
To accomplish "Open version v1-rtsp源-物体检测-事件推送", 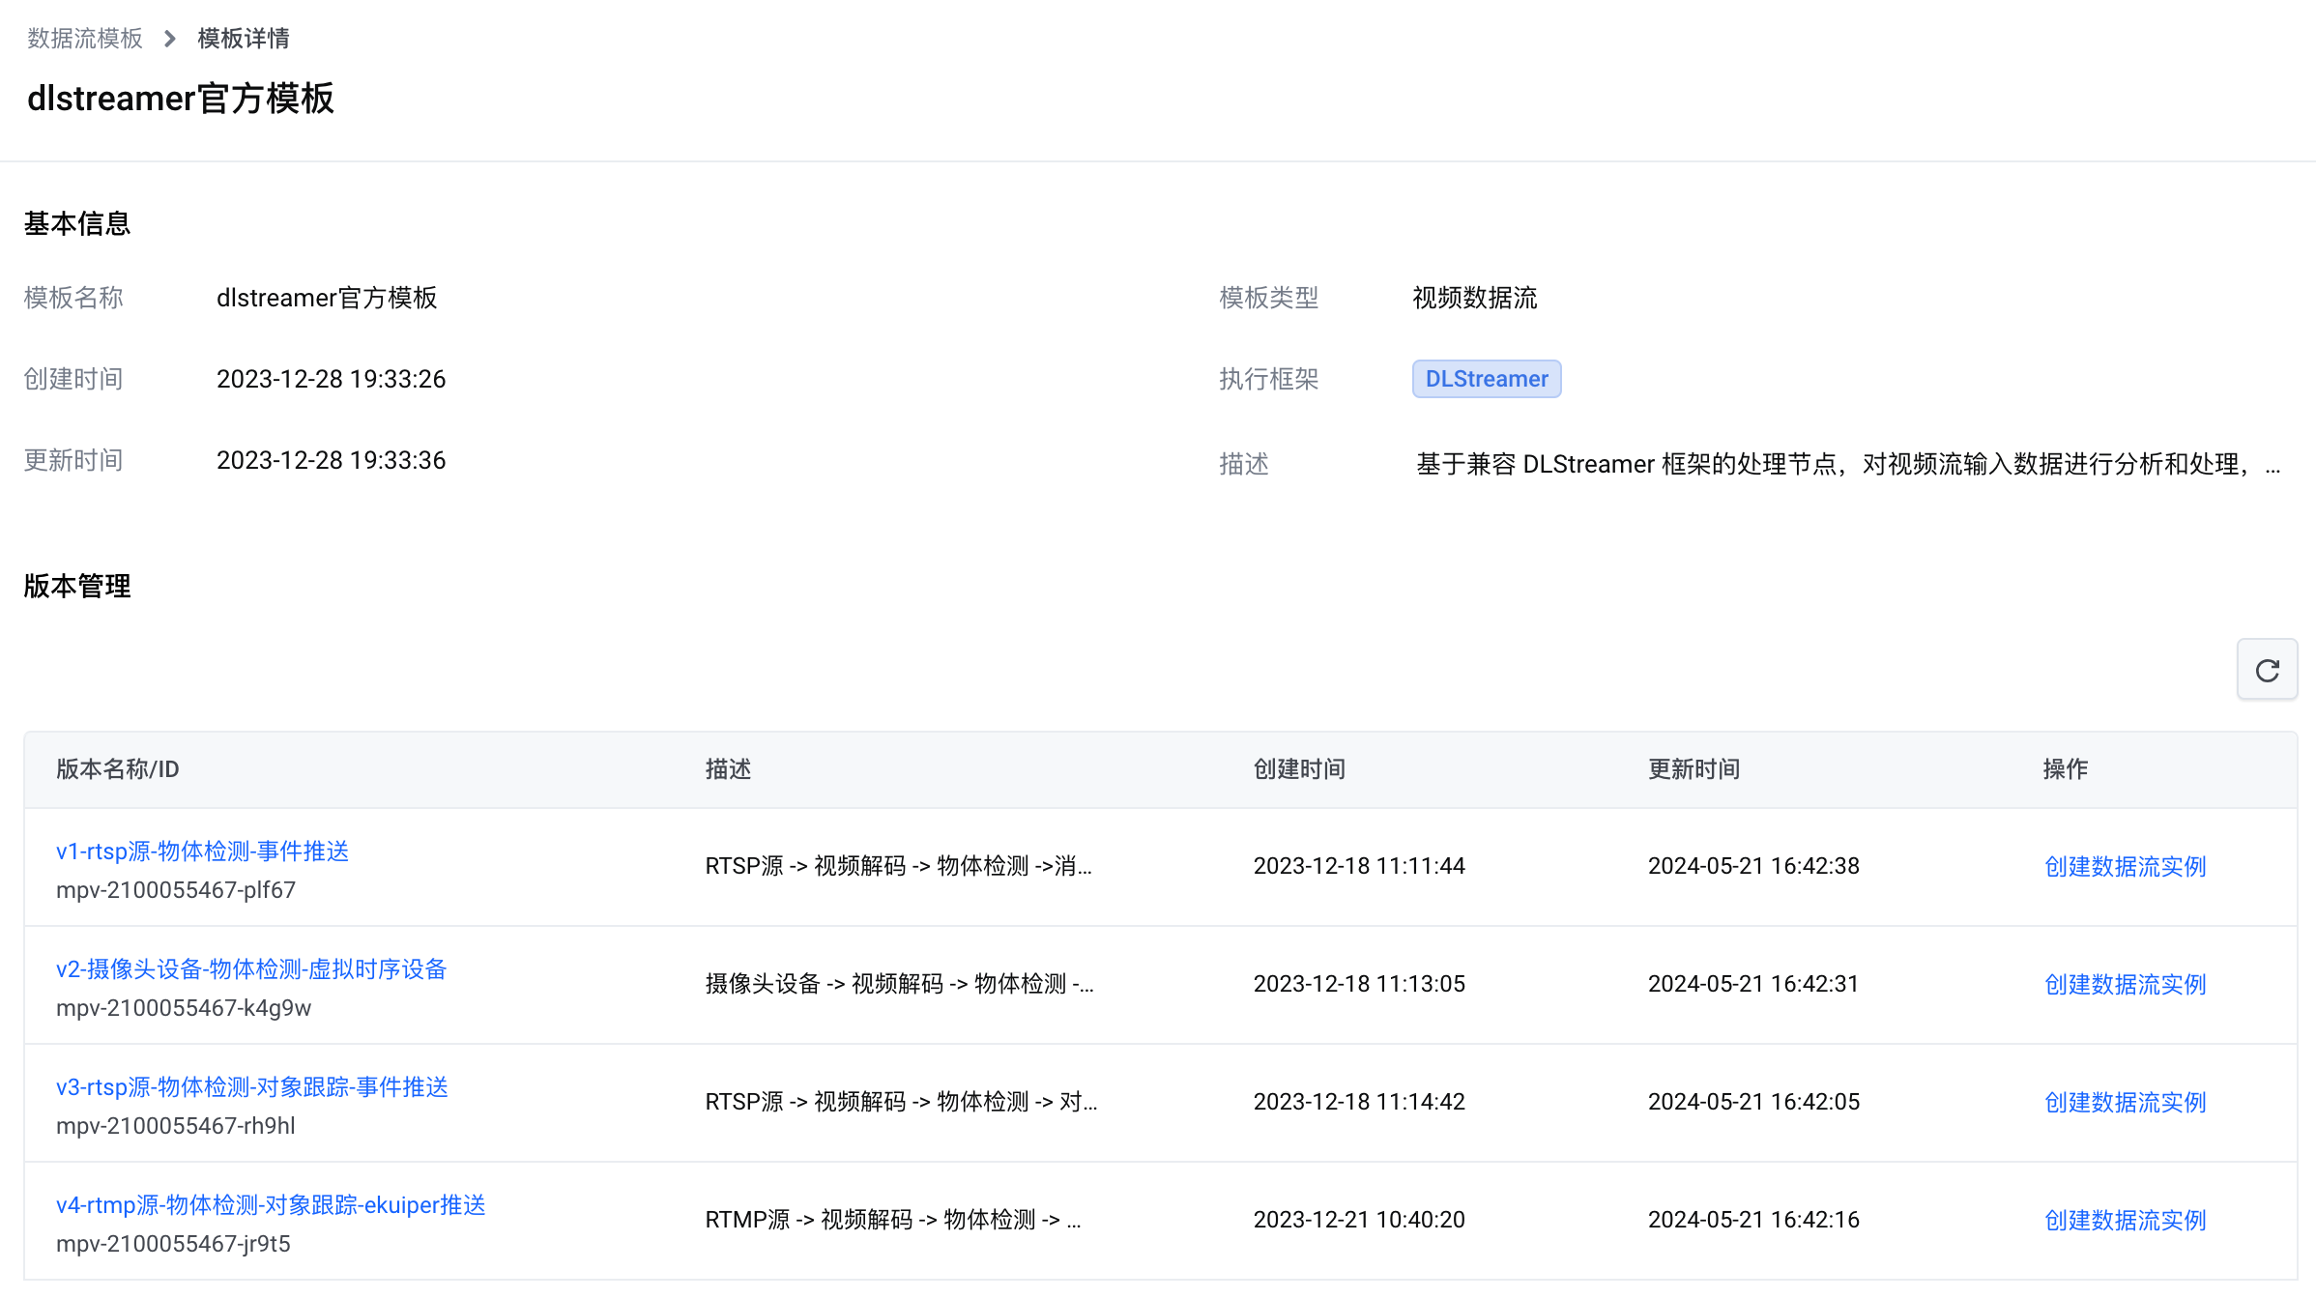I will point(202,852).
